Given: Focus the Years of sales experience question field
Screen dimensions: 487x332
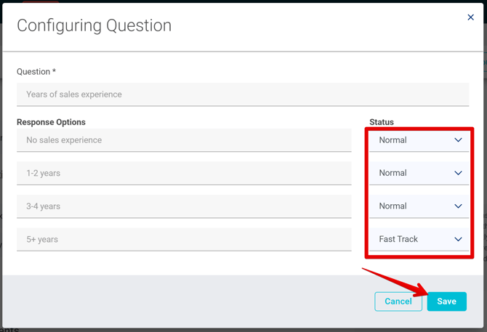Looking at the screenshot, I should [x=243, y=94].
